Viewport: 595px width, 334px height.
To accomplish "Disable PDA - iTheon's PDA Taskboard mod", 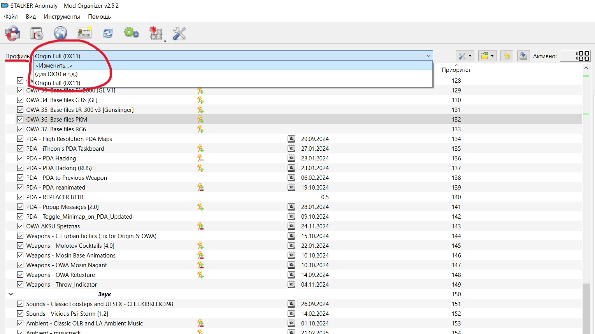I will (20, 148).
